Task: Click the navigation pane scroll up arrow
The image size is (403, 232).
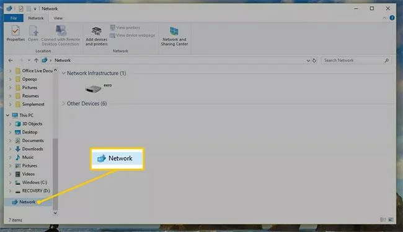Action: (55, 70)
